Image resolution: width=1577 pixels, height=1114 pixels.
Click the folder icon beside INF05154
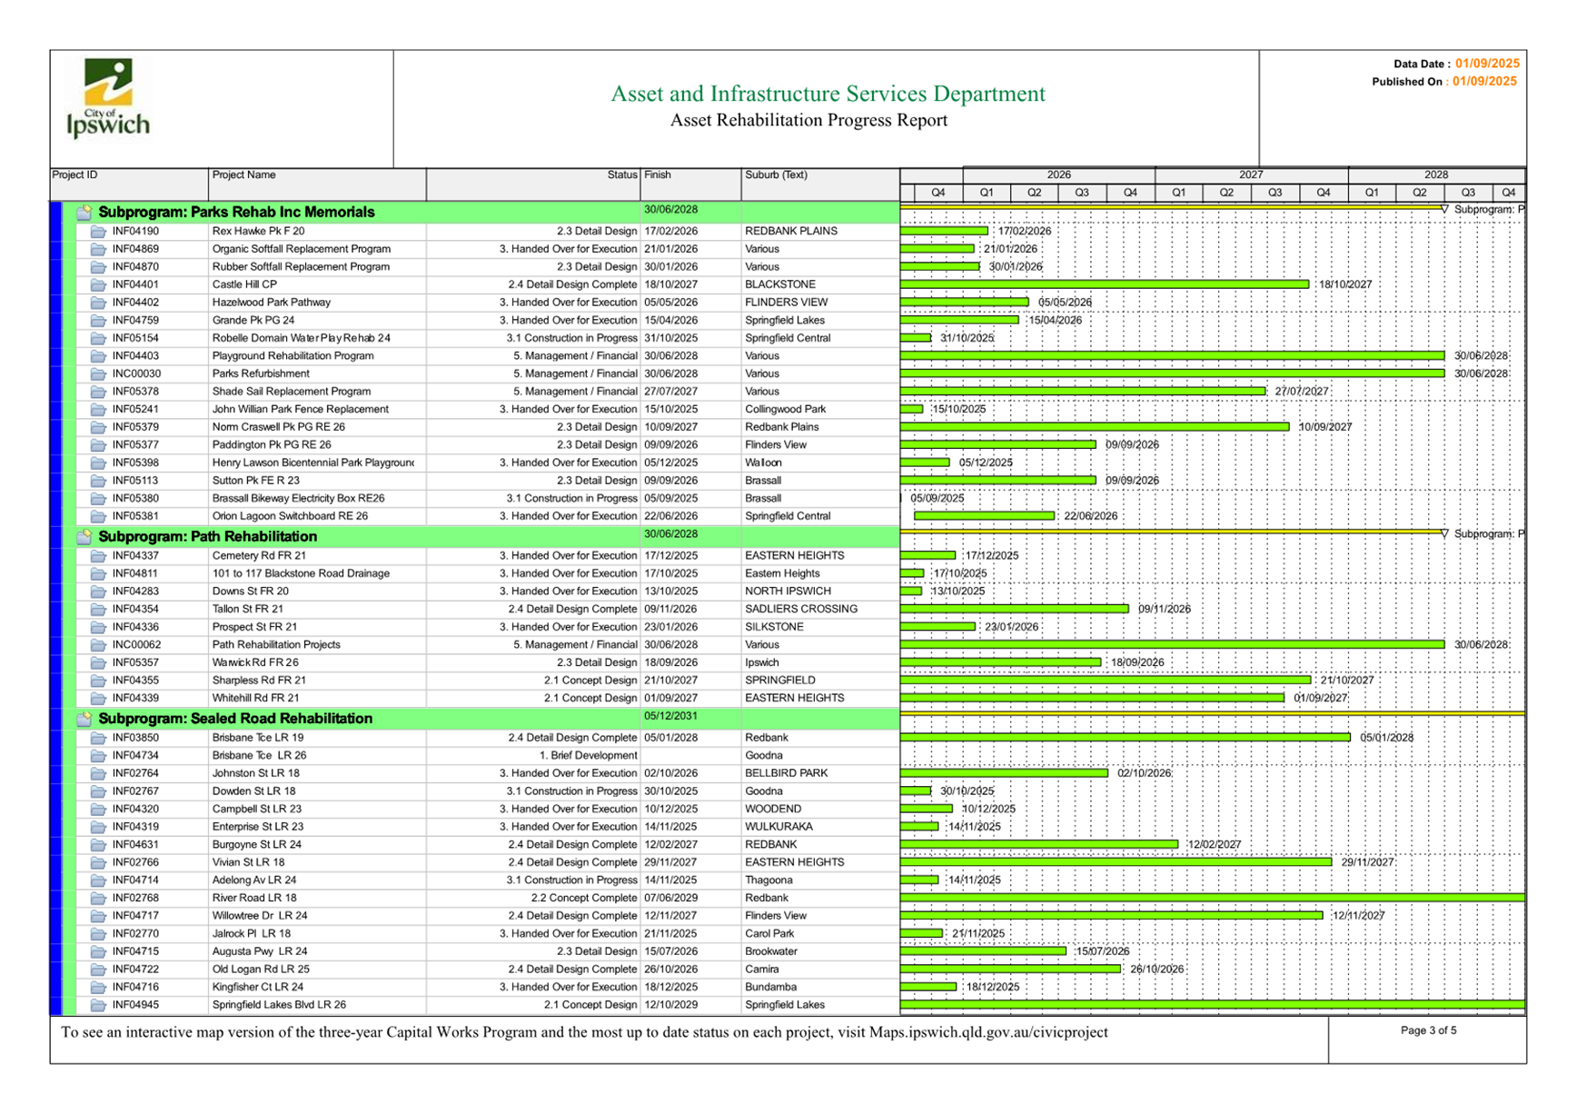98,338
